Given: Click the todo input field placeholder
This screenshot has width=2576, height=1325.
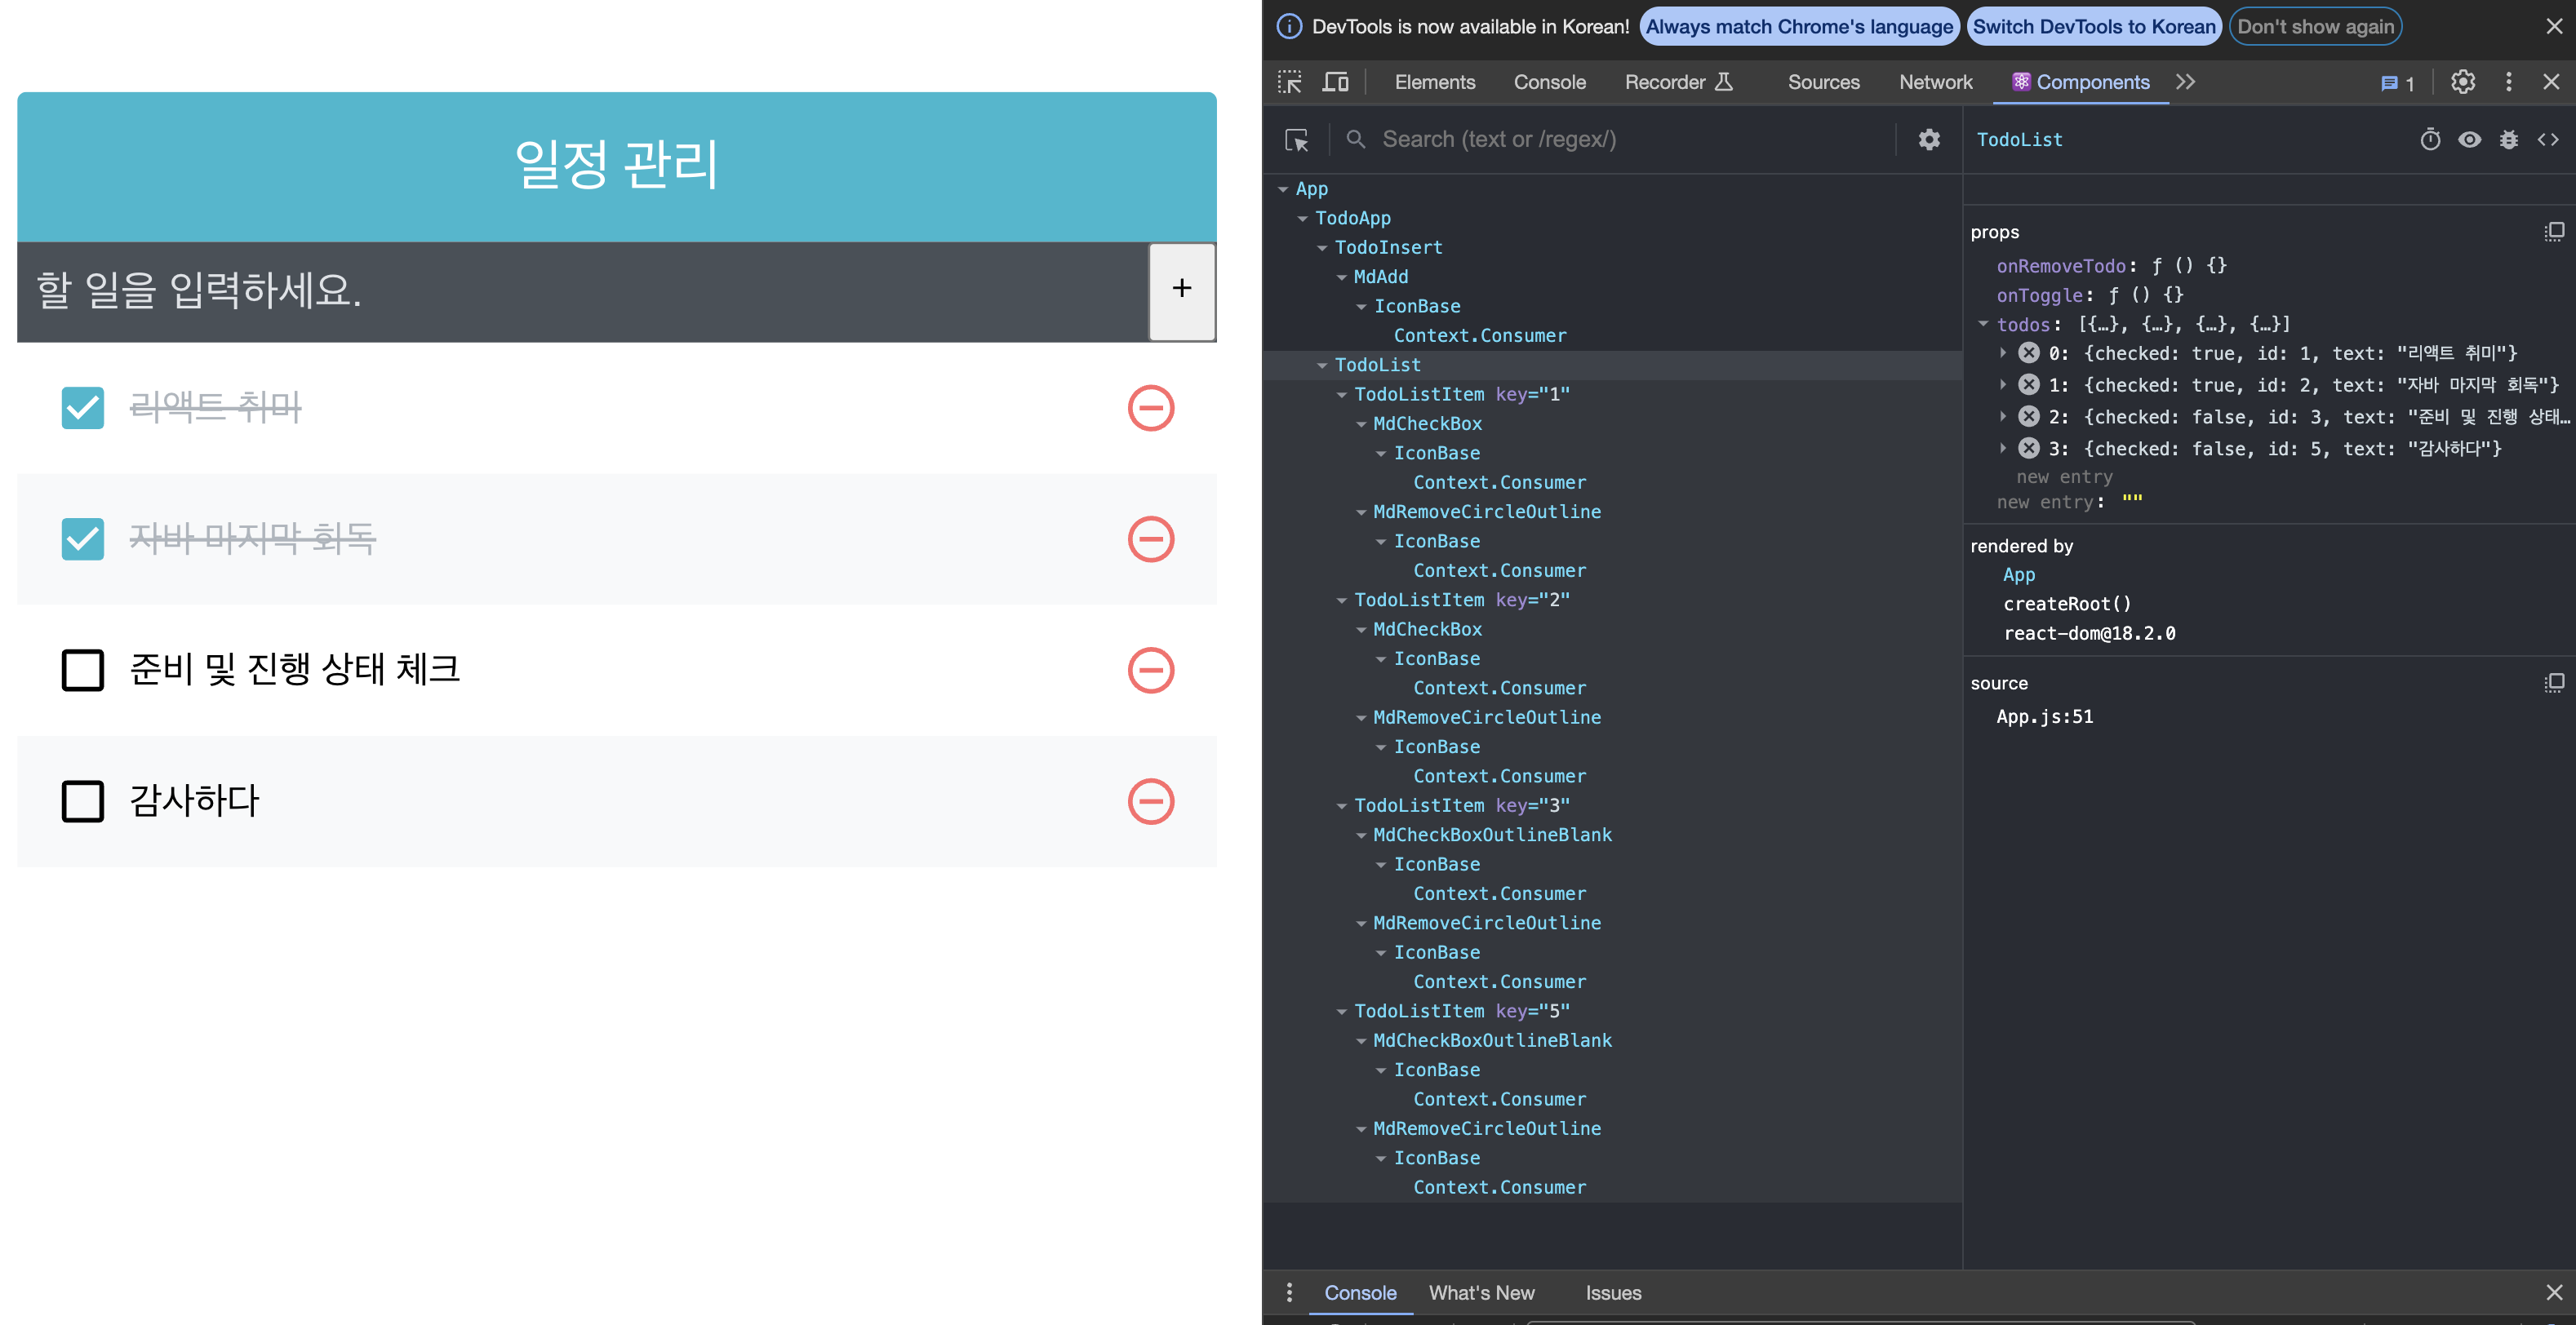Looking at the screenshot, I should pyautogui.click(x=582, y=290).
